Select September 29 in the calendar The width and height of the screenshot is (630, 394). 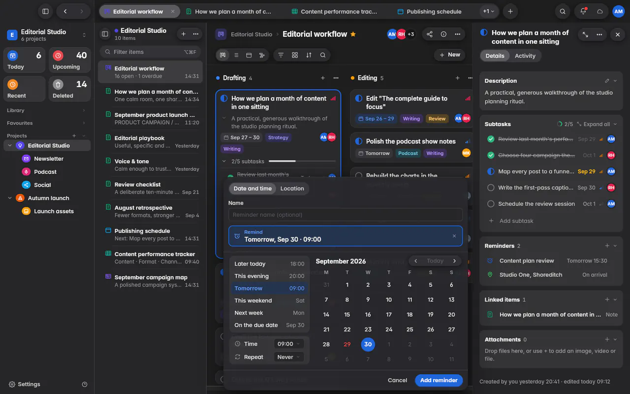[347, 345]
